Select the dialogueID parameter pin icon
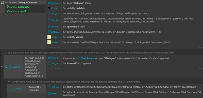The width and height of the screenshot is (203, 98). [8, 7]
